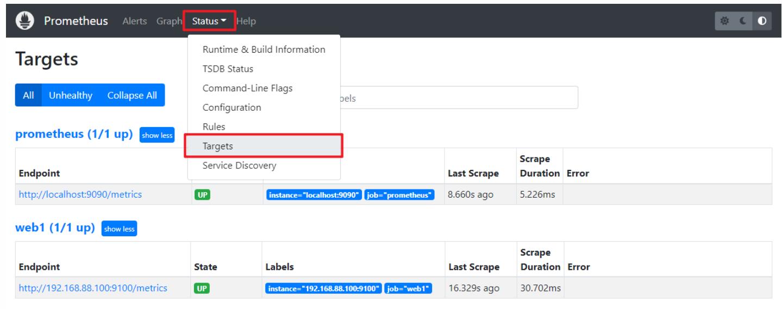Screen dimensions: 782x309
Task: Choose TSDB Status menu entry
Action: 264,69
